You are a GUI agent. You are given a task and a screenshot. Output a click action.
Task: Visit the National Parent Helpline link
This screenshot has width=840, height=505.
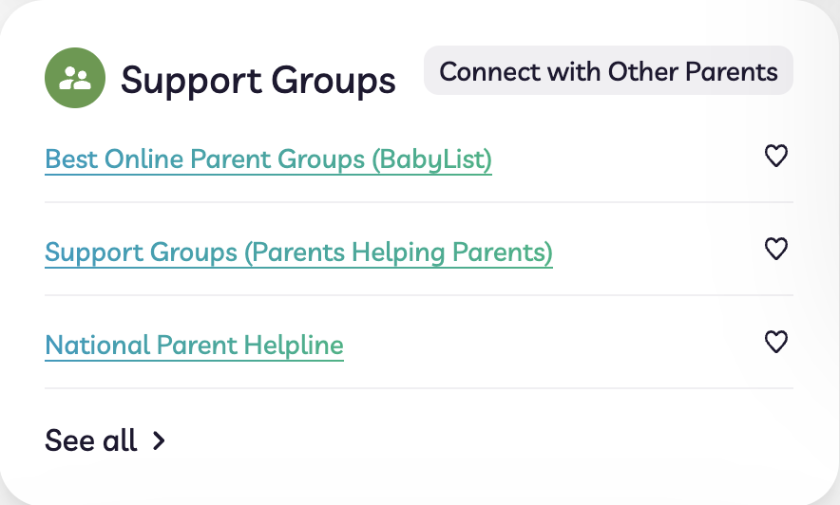(x=195, y=345)
